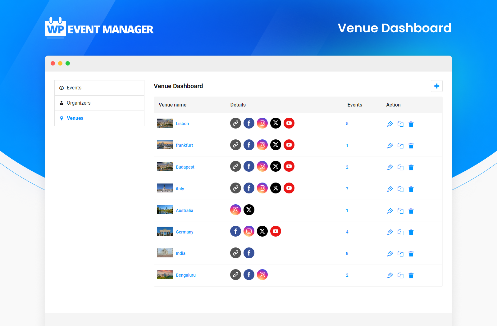Viewport: 497px width, 326px height.
Task: Open frankfurt venue YouTube icon
Action: click(x=289, y=145)
